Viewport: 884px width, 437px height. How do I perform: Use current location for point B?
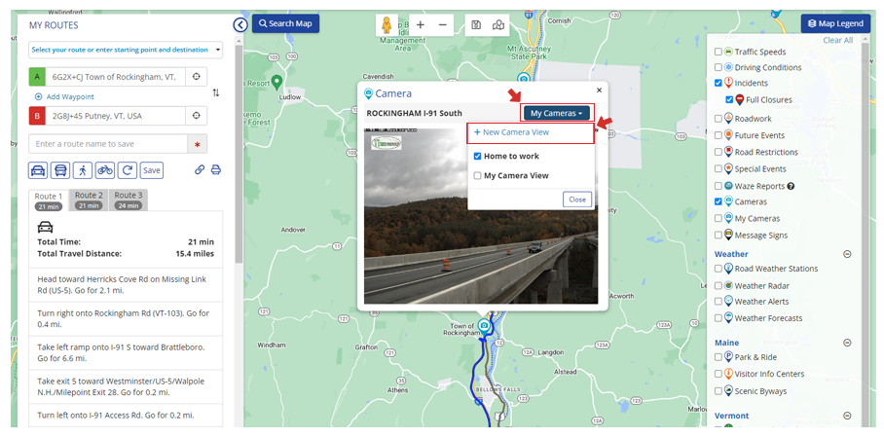[x=197, y=116]
